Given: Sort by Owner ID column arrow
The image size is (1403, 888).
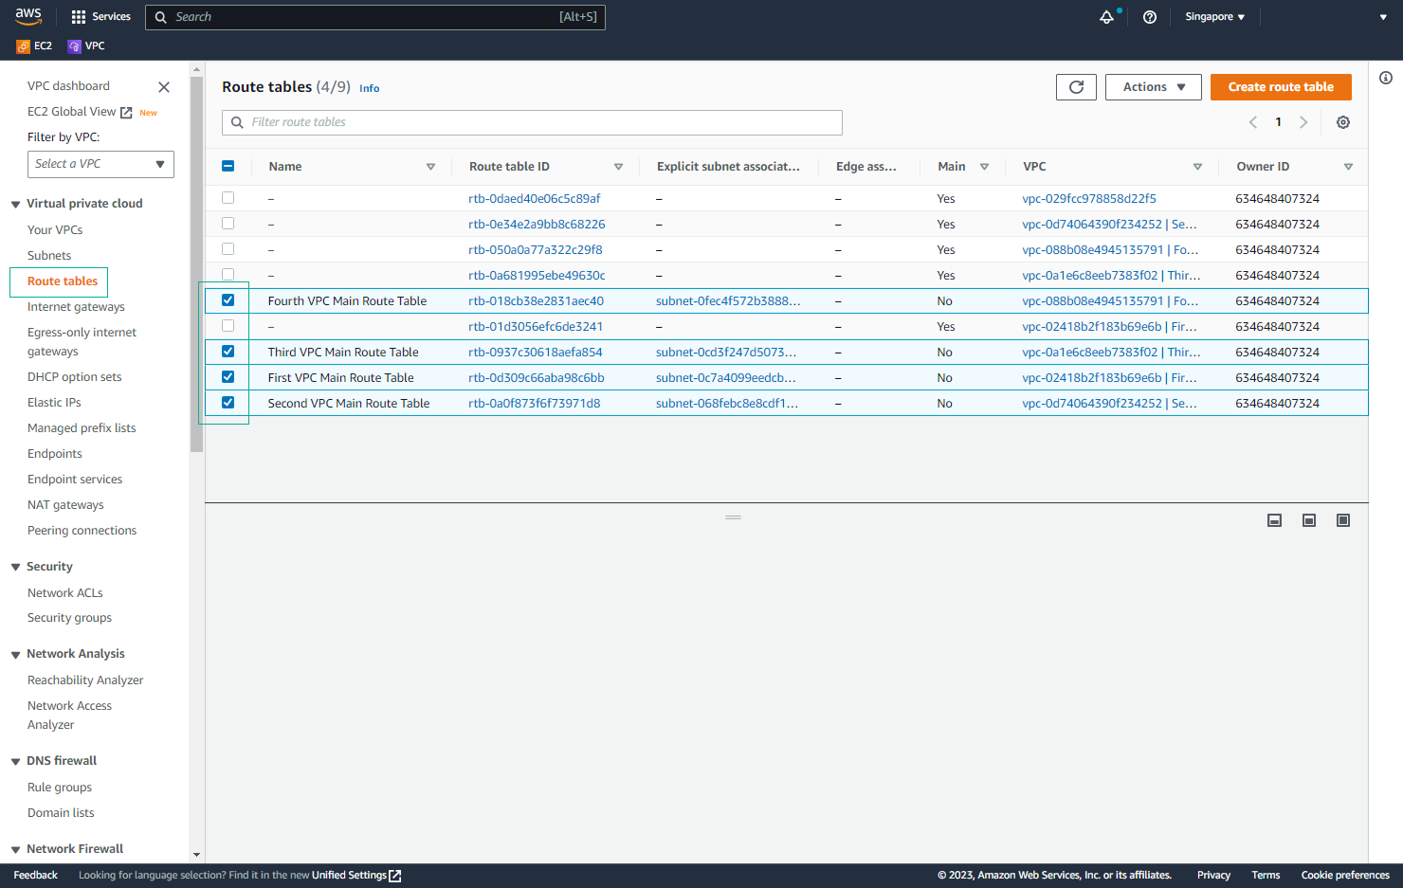Looking at the screenshot, I should tap(1348, 167).
